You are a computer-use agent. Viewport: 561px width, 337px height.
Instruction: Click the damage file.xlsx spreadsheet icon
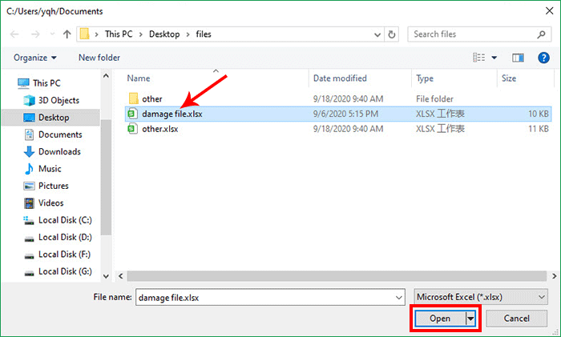pos(133,114)
